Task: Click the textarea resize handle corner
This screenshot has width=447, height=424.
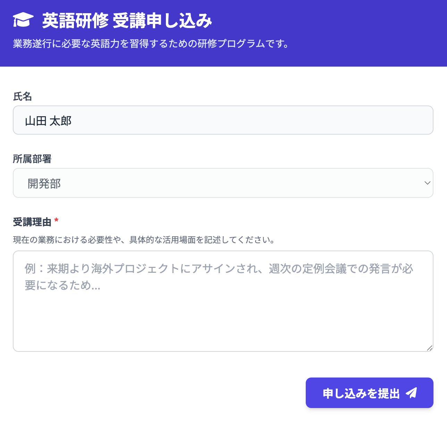Action: click(x=430, y=348)
